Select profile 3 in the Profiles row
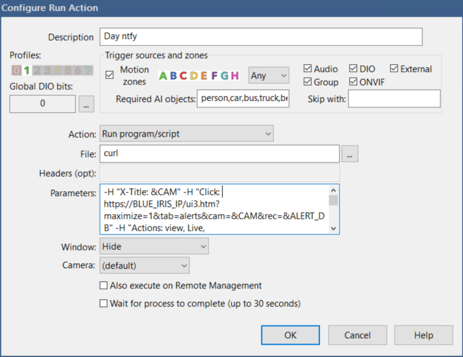Screen dimensions: 463x357 click(48, 70)
